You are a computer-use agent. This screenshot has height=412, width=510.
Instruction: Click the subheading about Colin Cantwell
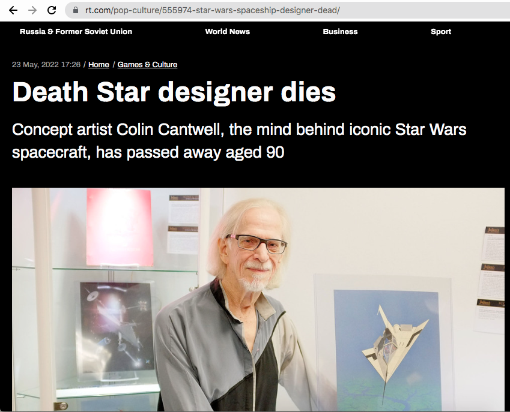click(x=239, y=141)
